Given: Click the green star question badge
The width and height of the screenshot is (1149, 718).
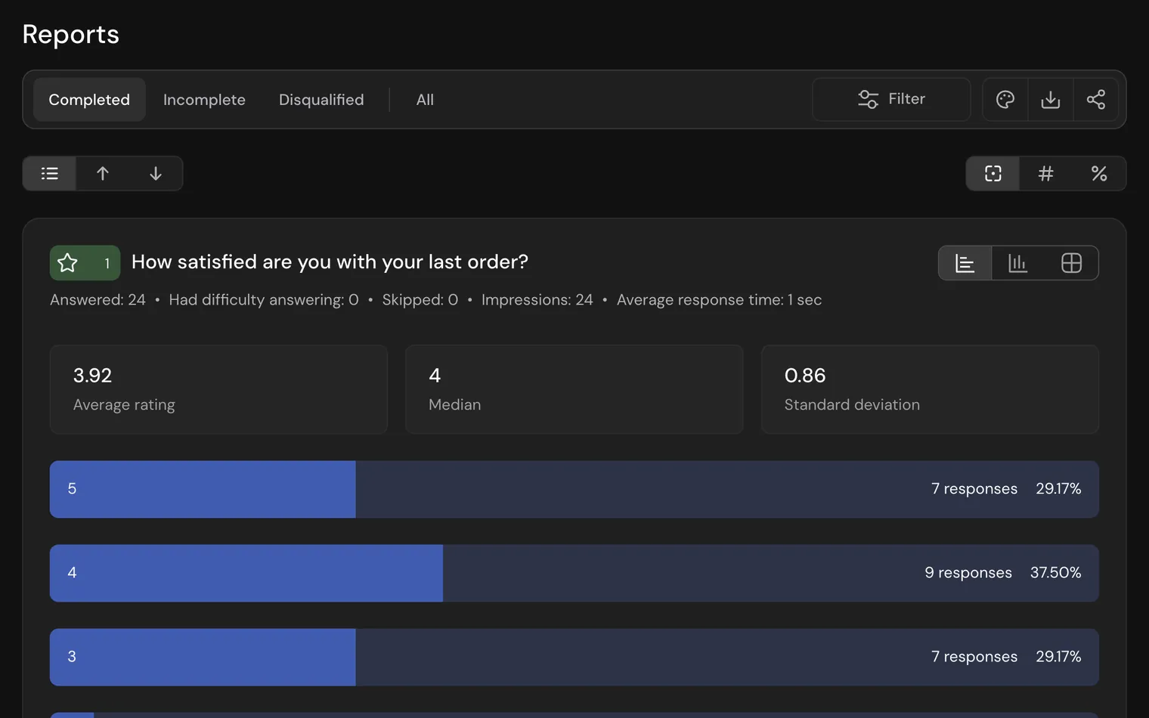Looking at the screenshot, I should (85, 263).
